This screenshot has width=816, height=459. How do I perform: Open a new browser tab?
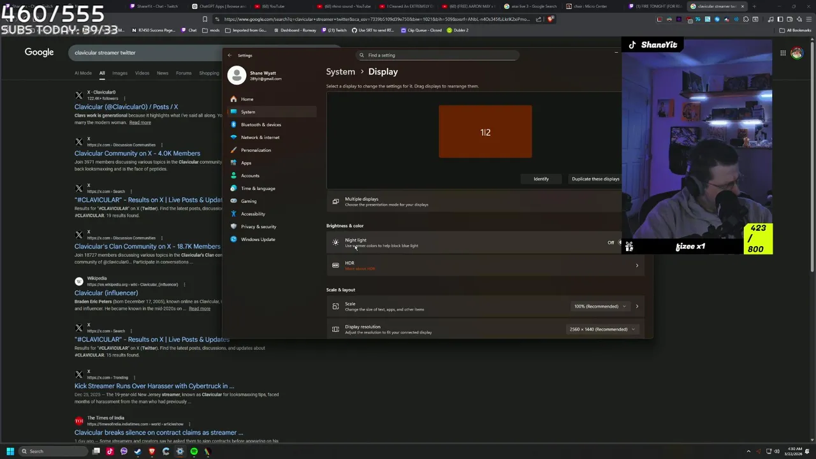pyautogui.click(x=754, y=6)
